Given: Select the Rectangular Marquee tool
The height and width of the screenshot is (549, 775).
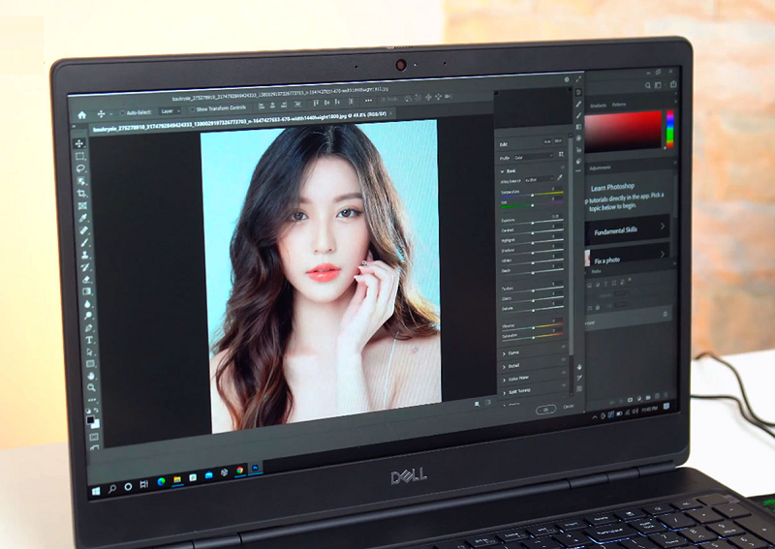Looking at the screenshot, I should point(81,155).
